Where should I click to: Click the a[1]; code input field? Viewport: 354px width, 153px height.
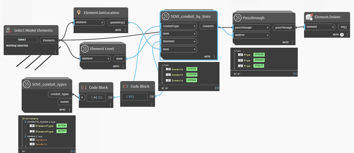(96, 97)
